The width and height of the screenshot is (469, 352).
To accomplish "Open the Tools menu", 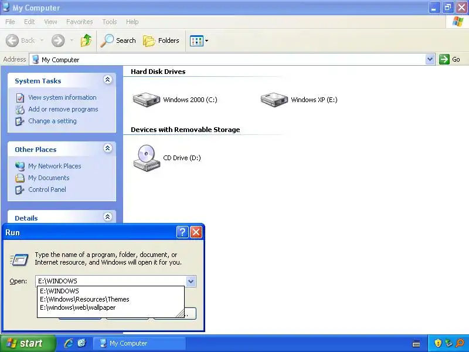I will [110, 22].
